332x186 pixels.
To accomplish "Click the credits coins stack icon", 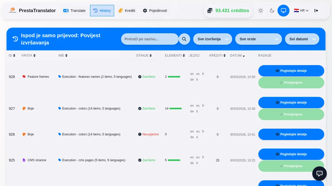I will [x=210, y=11].
